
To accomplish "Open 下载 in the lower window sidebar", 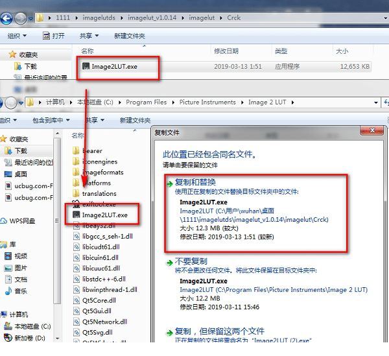I will coord(16,150).
